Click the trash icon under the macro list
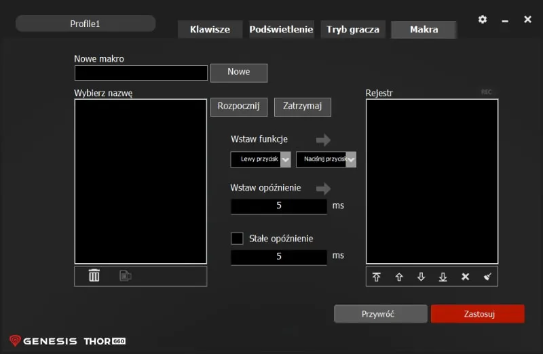Screen dimensions: 543x354 coord(94,275)
